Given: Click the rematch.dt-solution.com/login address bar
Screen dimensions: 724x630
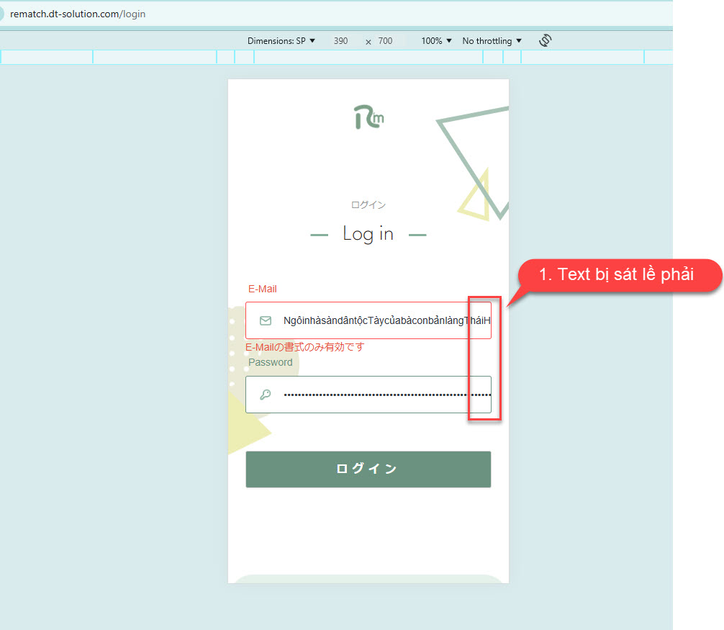Looking at the screenshot, I should [x=78, y=14].
